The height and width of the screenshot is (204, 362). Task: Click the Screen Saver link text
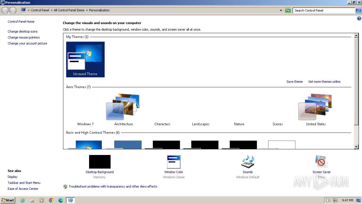[322, 172]
